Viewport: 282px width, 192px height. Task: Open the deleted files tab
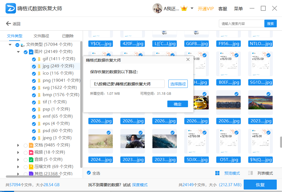(68, 36)
